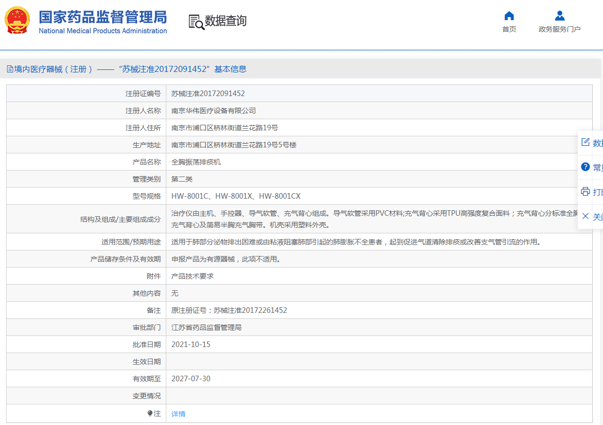603x425 pixels.
Task: Click the 生效日期 row label
Action: coord(147,362)
